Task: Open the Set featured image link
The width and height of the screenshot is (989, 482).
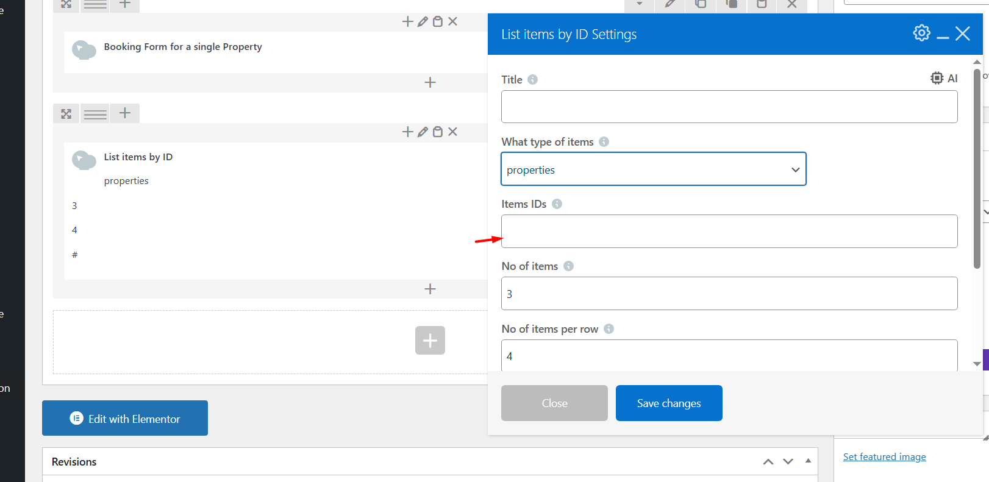Action: point(884,457)
